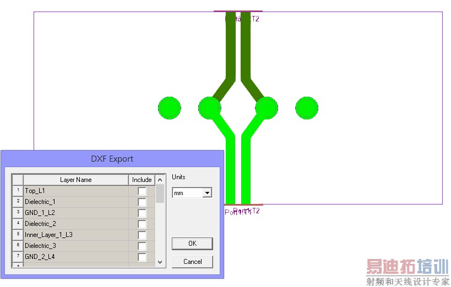This screenshot has width=451, height=287.
Task: Select the bright green lower right trace
Action: coord(246,169)
